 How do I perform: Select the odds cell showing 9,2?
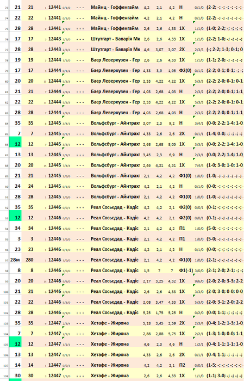point(172,123)
